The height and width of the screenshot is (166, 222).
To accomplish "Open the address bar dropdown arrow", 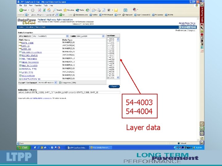I will [57, 15].
